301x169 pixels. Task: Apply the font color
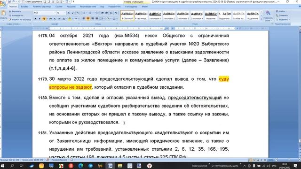point(76,19)
